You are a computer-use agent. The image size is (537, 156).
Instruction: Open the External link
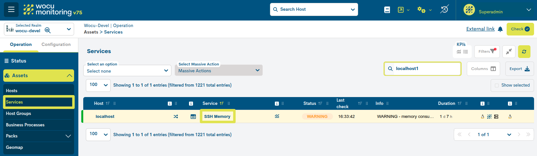(x=480, y=29)
